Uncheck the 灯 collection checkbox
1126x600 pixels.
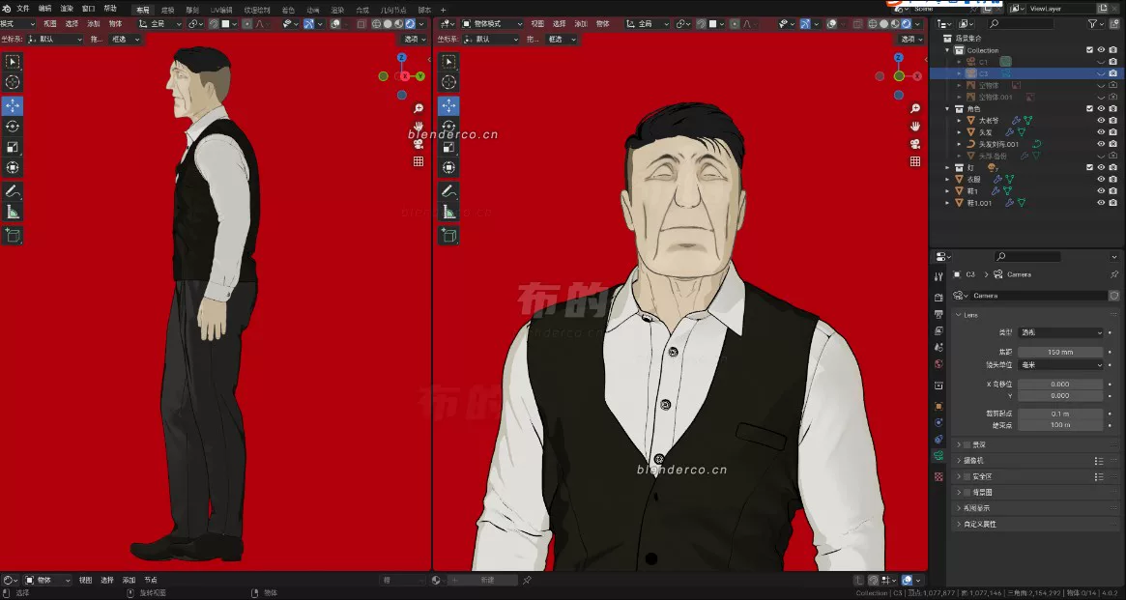point(1089,167)
